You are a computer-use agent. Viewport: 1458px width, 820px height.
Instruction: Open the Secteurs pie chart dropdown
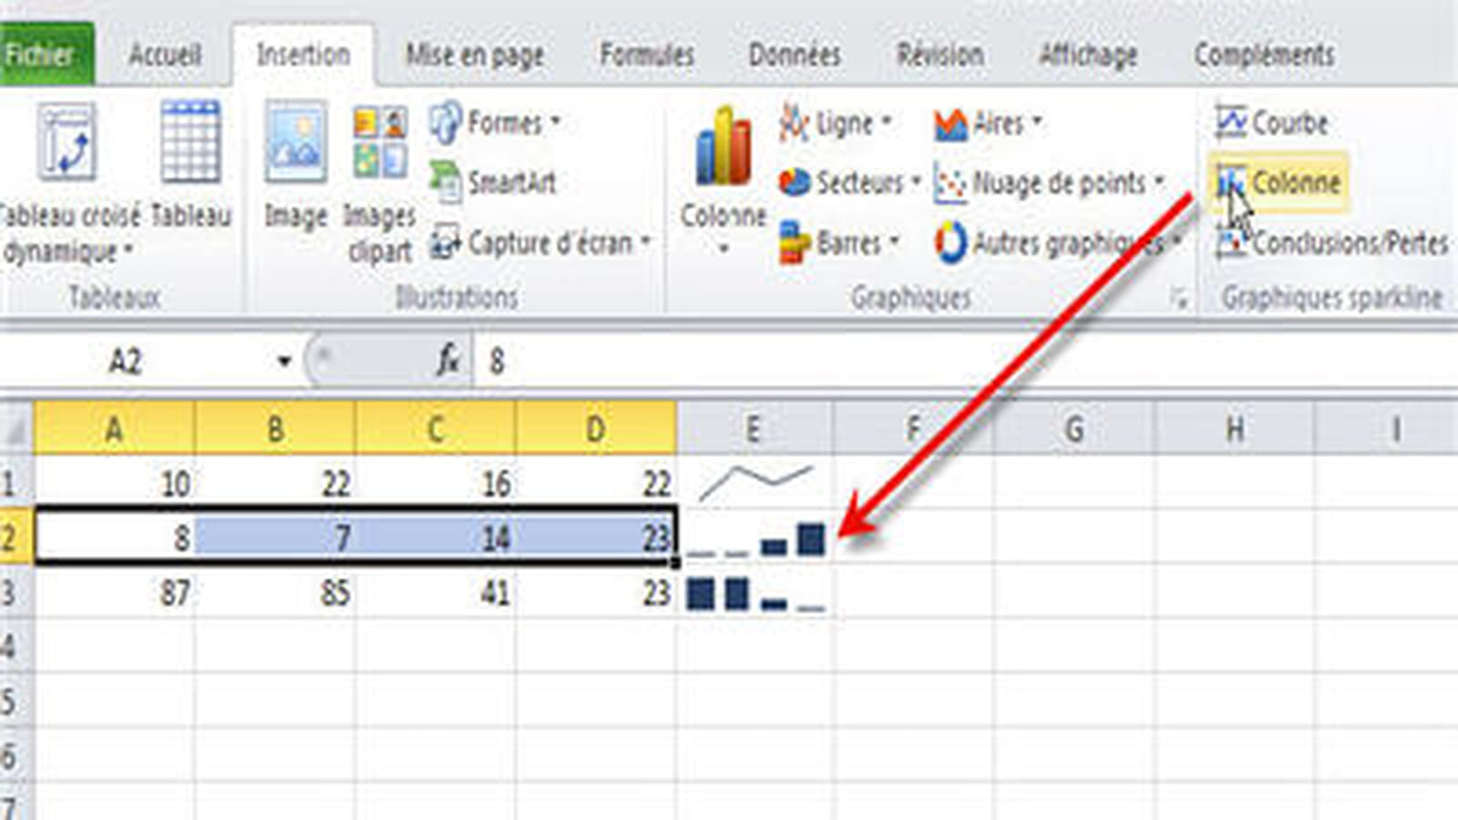(x=849, y=182)
